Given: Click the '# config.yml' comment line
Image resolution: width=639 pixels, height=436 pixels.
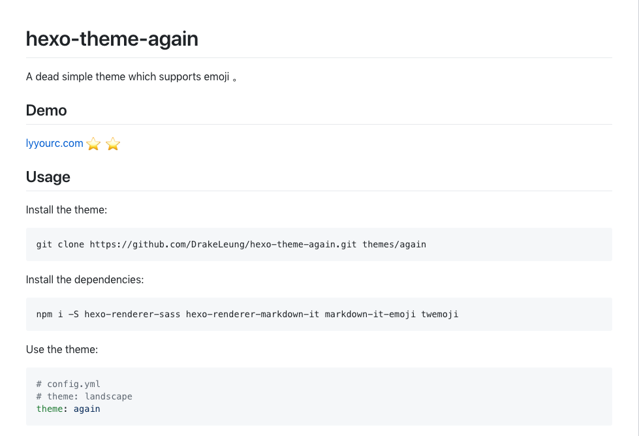Looking at the screenshot, I should [69, 384].
